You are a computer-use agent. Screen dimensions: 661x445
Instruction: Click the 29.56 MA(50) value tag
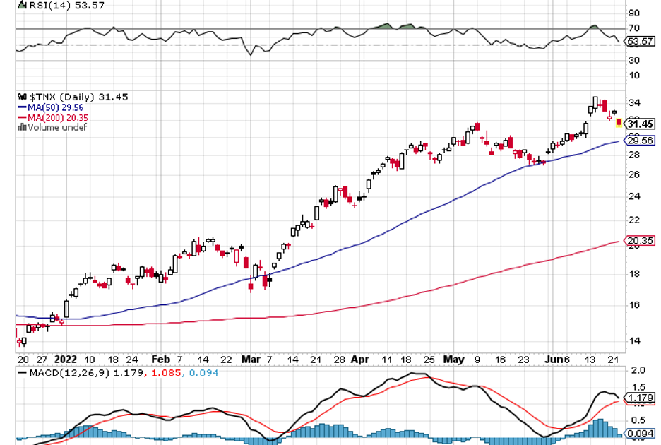pos(641,141)
